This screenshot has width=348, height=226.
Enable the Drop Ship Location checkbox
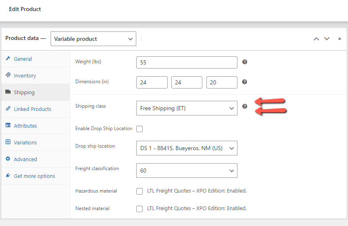[x=140, y=129]
